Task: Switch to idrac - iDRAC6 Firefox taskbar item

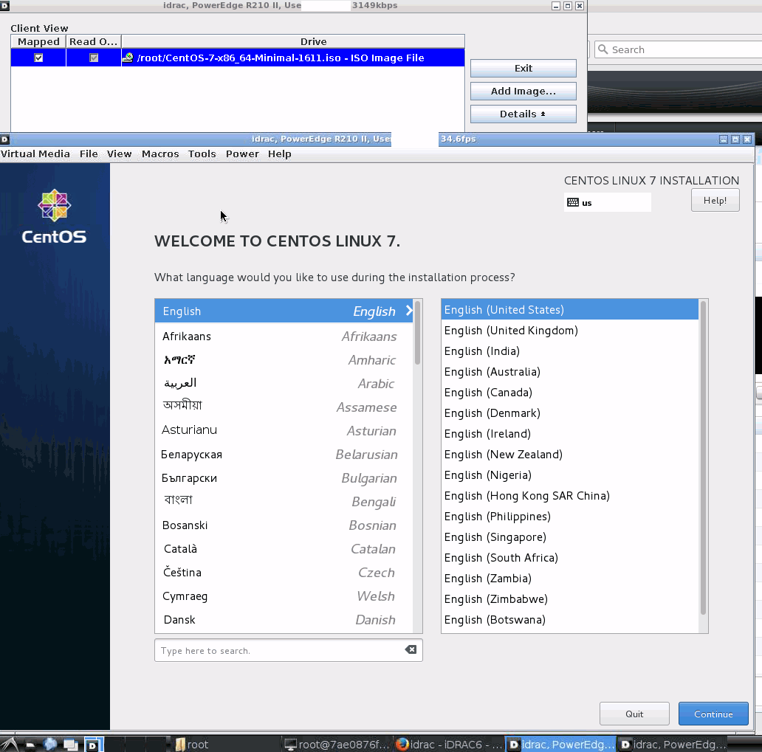Action: click(x=449, y=744)
